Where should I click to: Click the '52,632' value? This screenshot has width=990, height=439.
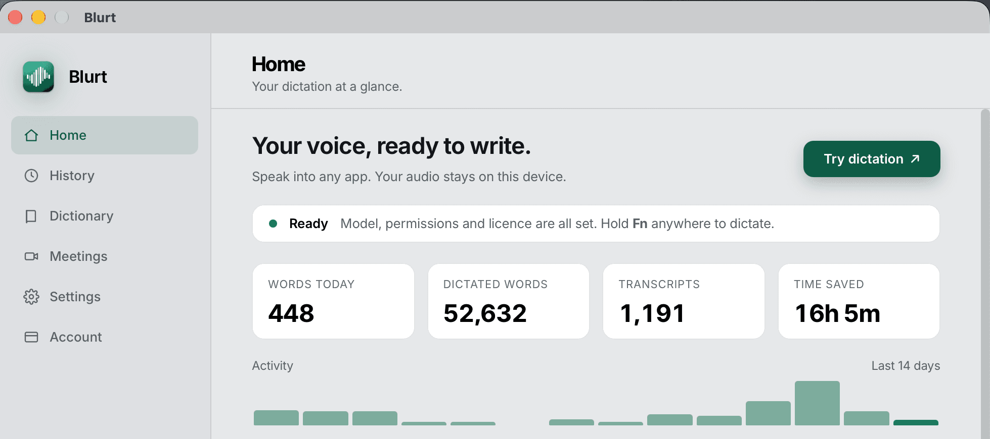click(x=485, y=313)
